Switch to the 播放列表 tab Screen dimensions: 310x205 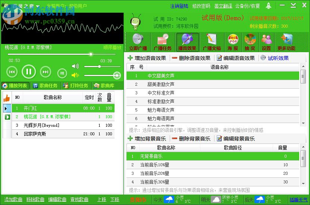click(x=15, y=86)
